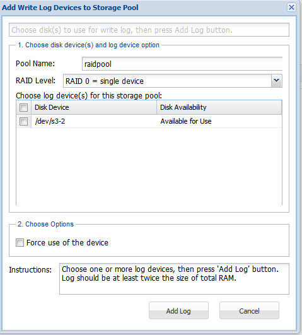Screen dimensions: 302x335
Task: Click inside the Instructions text area
Action: point(174,279)
